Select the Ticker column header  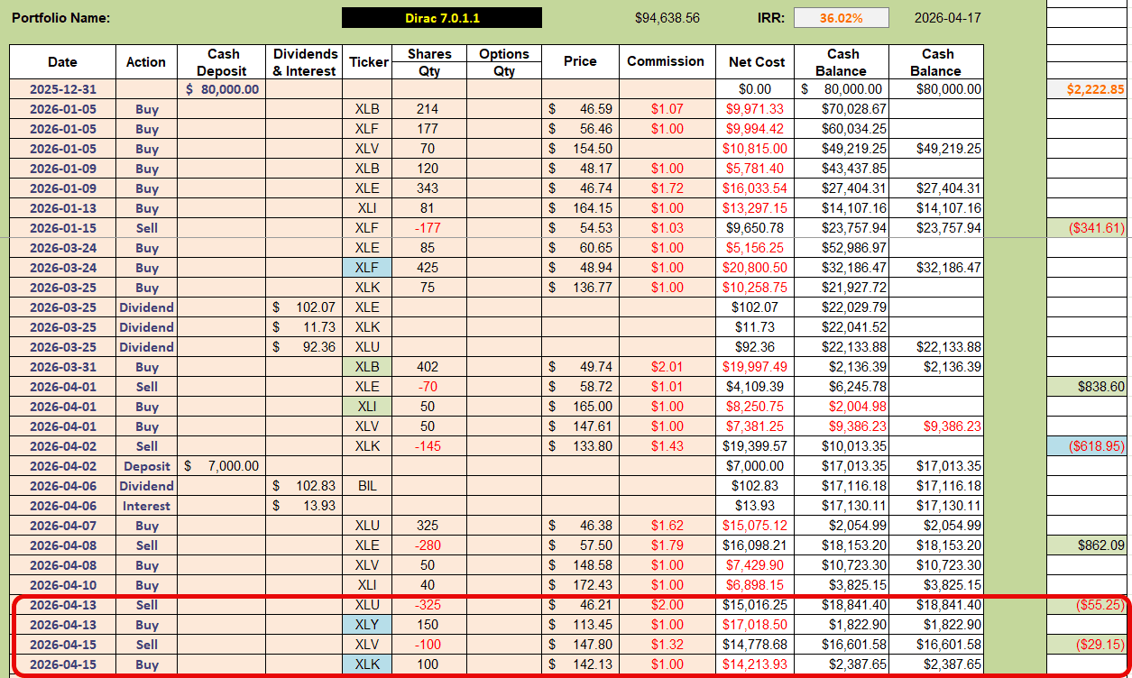[x=368, y=62]
